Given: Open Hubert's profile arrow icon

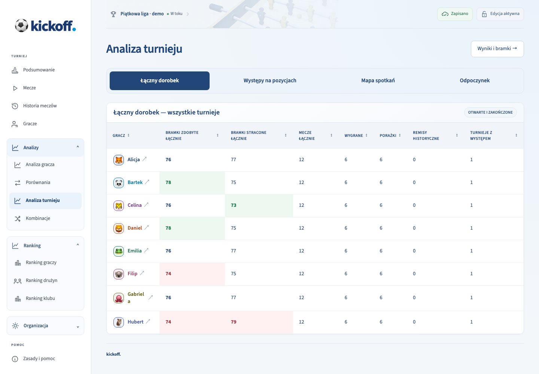Looking at the screenshot, I should [x=148, y=321].
